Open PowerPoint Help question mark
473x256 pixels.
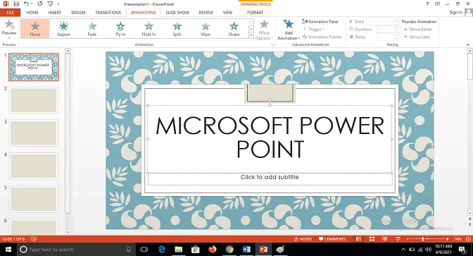(427, 4)
